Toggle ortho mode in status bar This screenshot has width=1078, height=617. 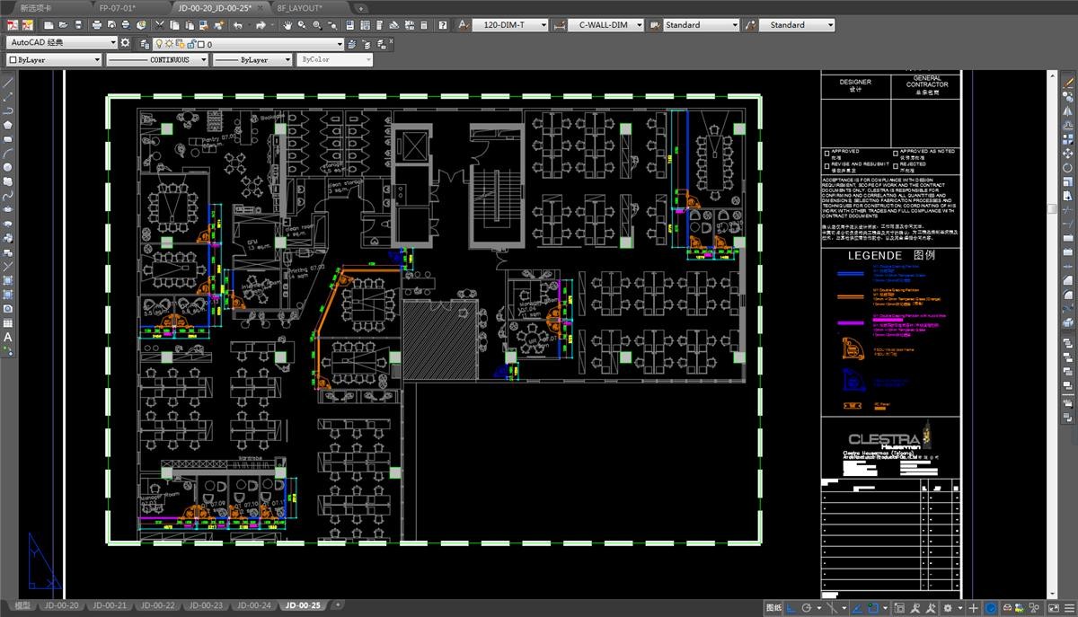coord(791,608)
